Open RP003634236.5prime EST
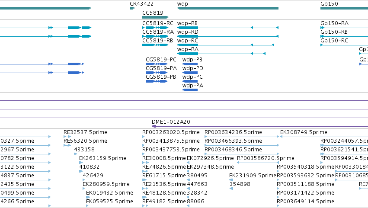This screenshot has height=208, width=368. coord(233,132)
